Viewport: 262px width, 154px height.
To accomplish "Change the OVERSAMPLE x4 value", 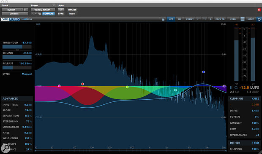I will (257, 135).
